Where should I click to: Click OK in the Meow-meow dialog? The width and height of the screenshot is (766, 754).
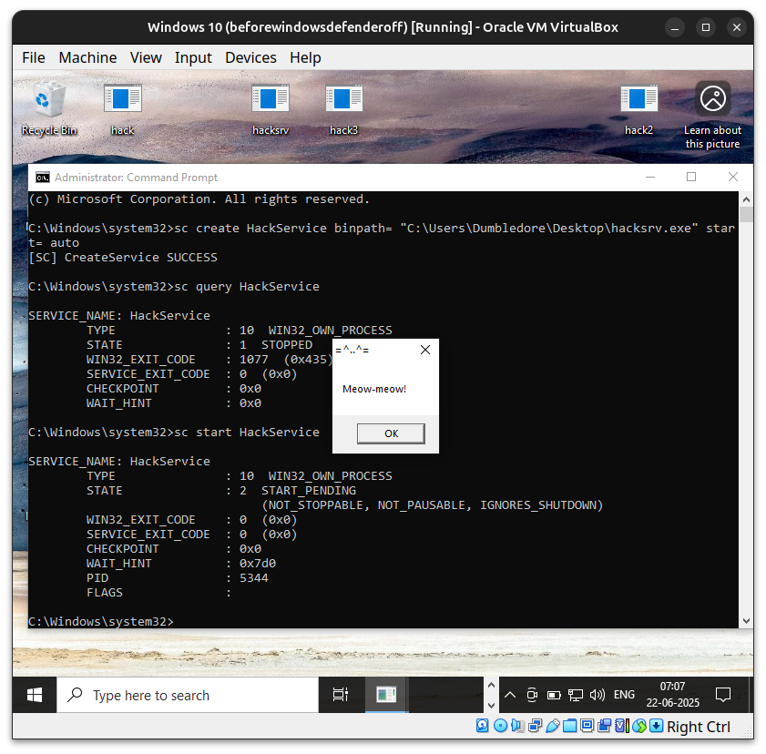coord(391,433)
